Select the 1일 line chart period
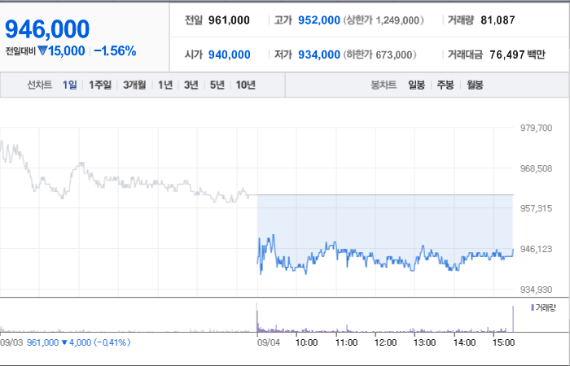570x366 pixels. (x=70, y=85)
